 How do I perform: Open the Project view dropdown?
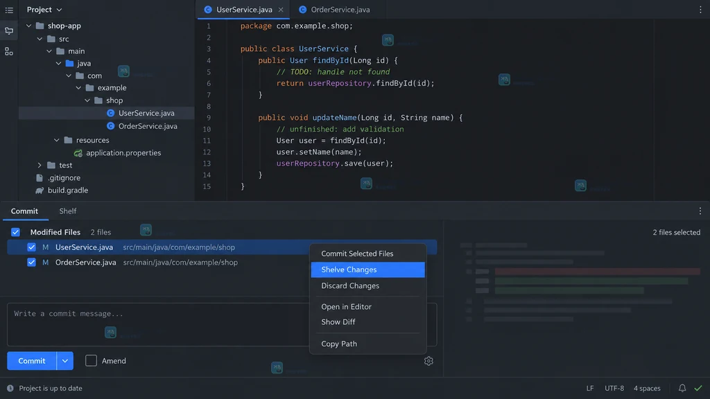click(44, 10)
